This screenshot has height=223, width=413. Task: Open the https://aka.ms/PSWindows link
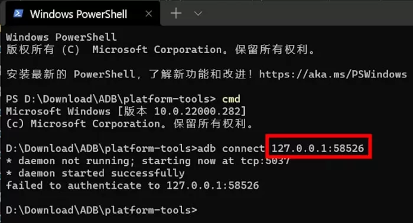[x=333, y=74]
